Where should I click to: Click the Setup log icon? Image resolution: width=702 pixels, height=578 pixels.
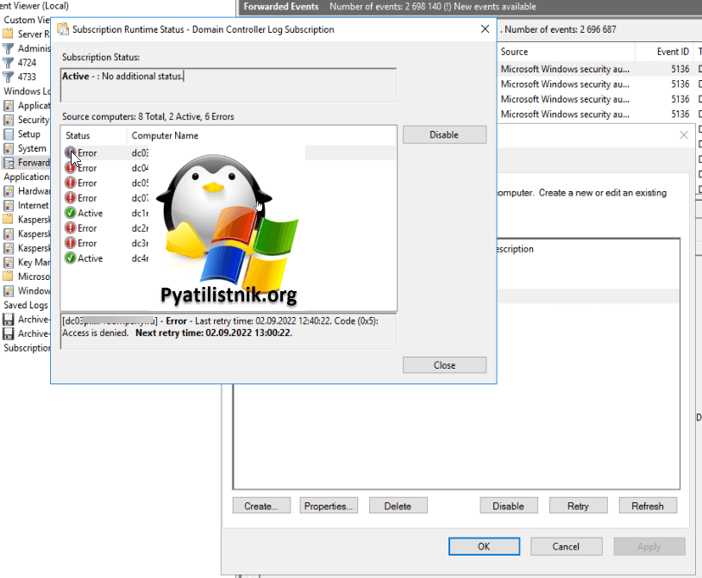(9, 134)
